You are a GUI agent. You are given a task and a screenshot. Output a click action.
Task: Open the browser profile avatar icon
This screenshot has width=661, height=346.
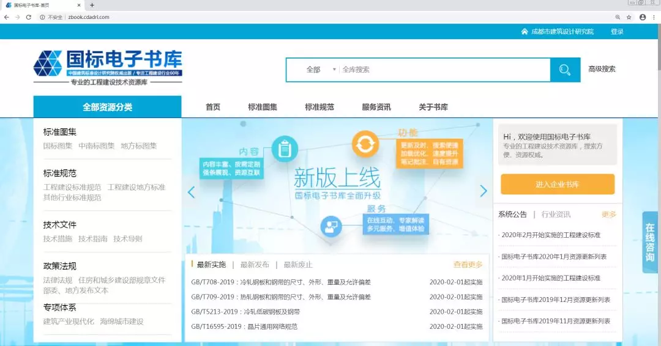pyautogui.click(x=643, y=17)
